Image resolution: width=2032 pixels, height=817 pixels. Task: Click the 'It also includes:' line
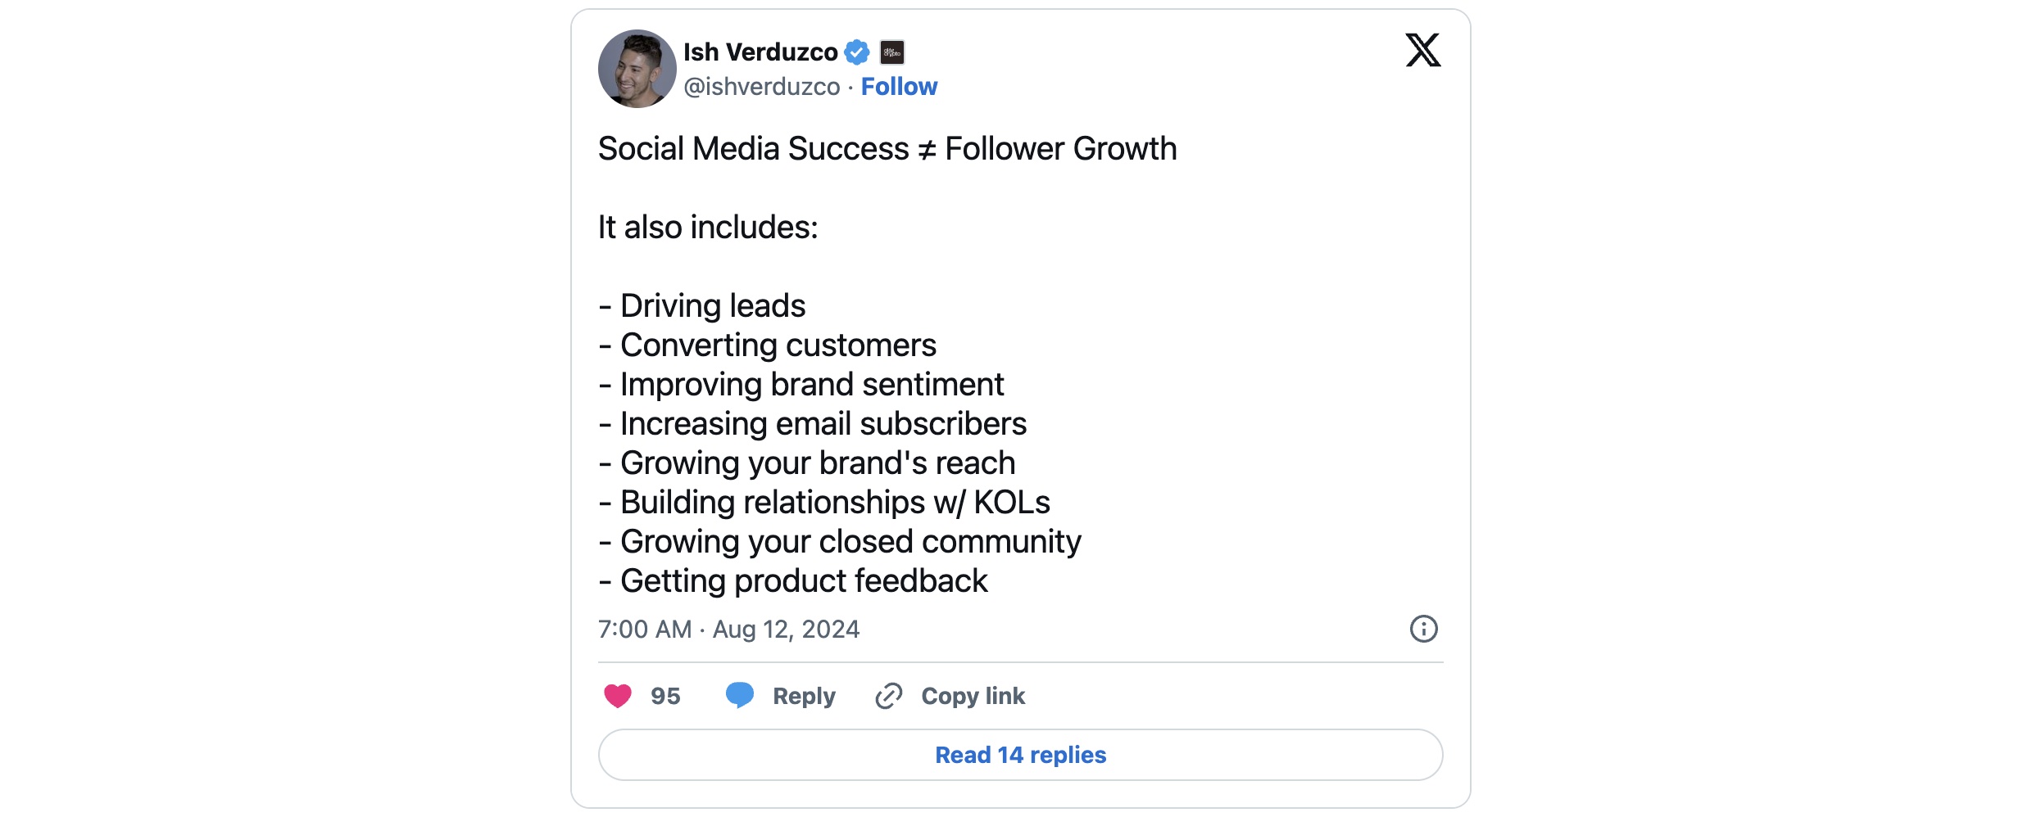click(708, 228)
